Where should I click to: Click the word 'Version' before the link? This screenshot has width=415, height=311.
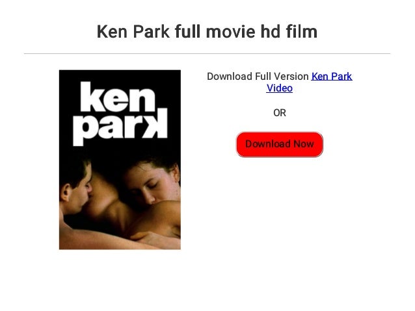(x=291, y=77)
